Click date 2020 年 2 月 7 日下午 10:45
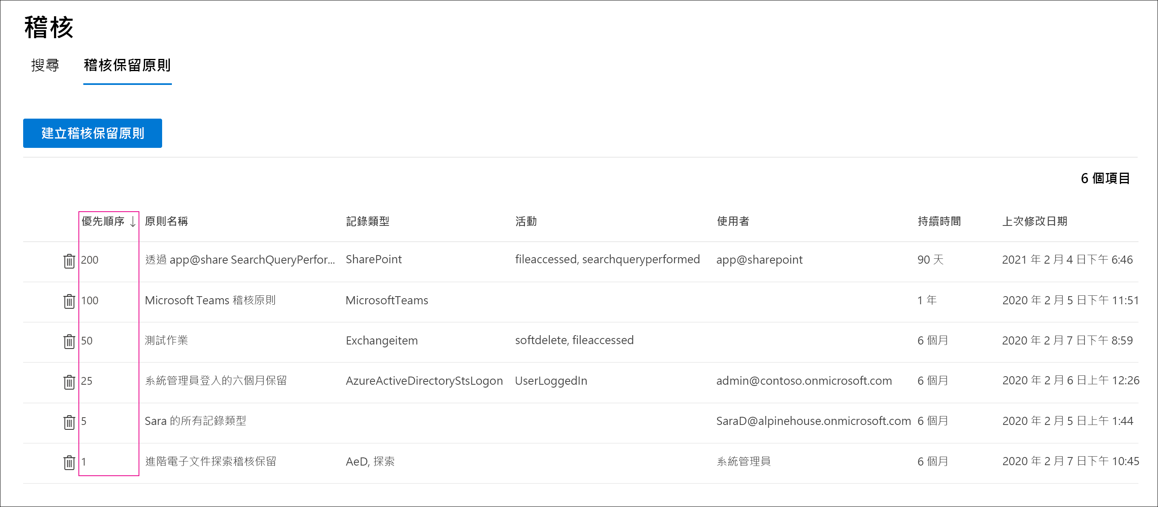The image size is (1158, 507). pos(1070,461)
